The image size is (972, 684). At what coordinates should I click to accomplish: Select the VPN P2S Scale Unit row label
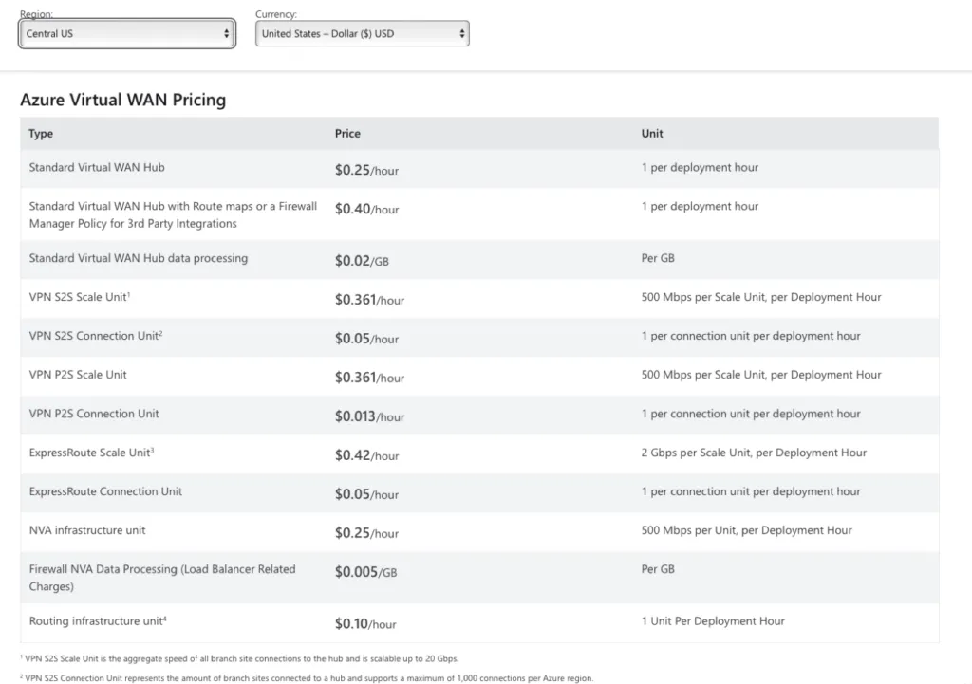pyautogui.click(x=78, y=375)
